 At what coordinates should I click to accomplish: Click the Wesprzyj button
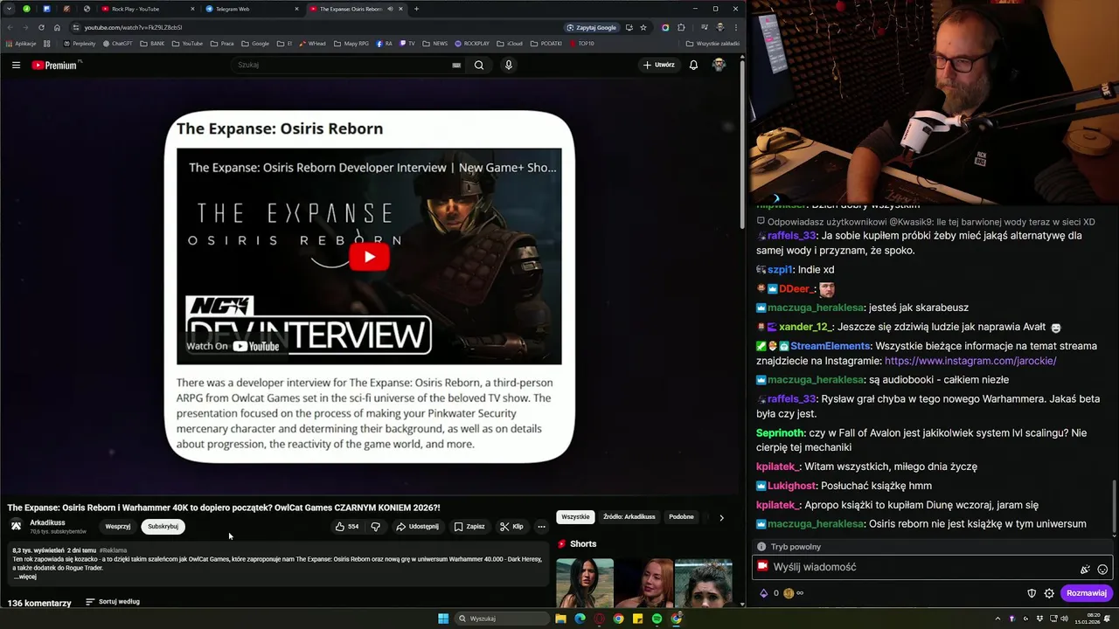pos(118,527)
